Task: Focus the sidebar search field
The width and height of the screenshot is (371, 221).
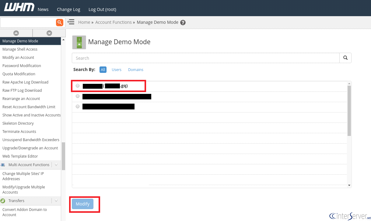Action: 28,22
